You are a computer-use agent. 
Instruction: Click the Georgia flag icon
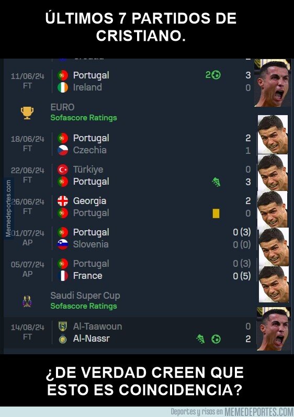pyautogui.click(x=63, y=201)
